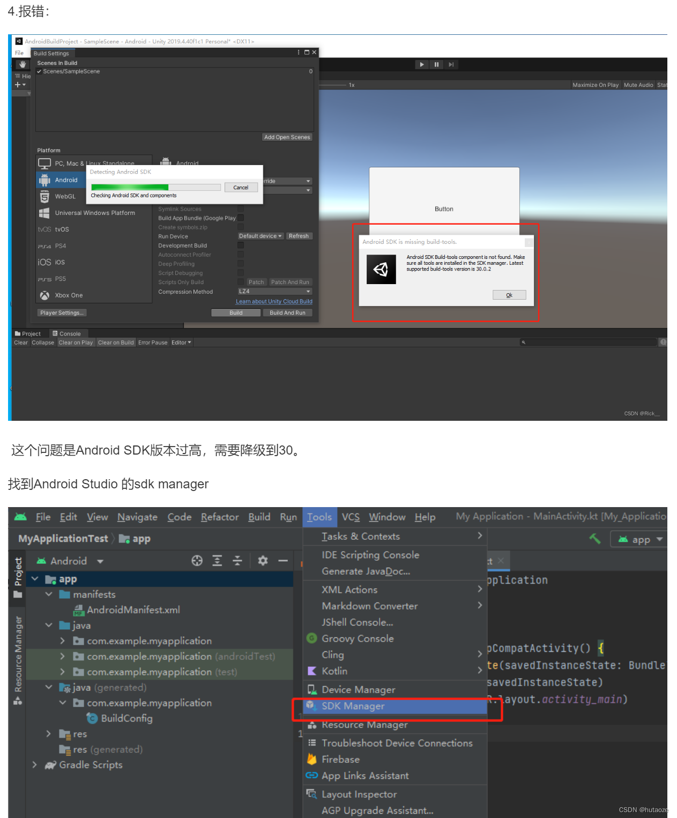The width and height of the screenshot is (677, 818).
Task: Click the search icon in Unity Console
Action: pyautogui.click(x=524, y=342)
